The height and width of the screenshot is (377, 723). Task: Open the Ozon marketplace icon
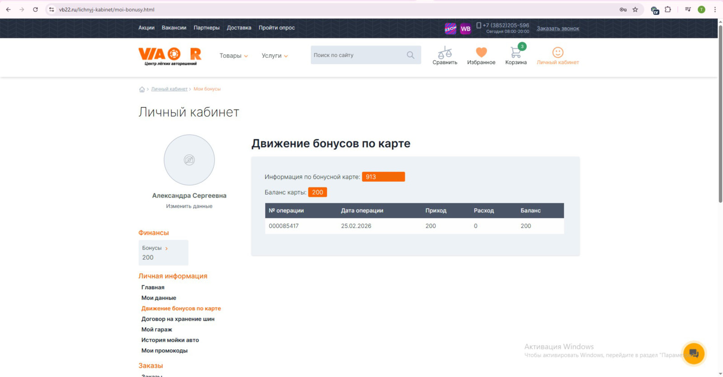click(450, 28)
